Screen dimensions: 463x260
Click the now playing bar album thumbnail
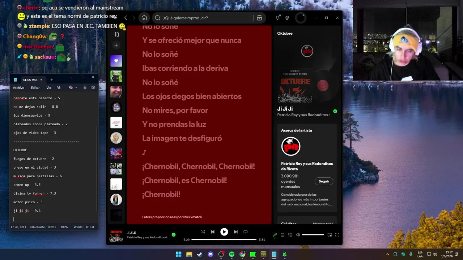[x=116, y=235]
